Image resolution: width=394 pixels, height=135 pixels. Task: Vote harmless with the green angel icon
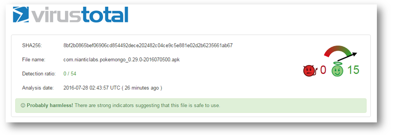(337, 70)
